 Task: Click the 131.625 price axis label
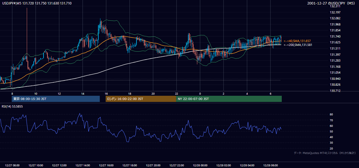click(x=336, y=43)
